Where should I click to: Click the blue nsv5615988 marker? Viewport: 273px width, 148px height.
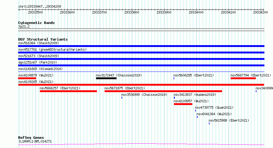tap(209, 123)
